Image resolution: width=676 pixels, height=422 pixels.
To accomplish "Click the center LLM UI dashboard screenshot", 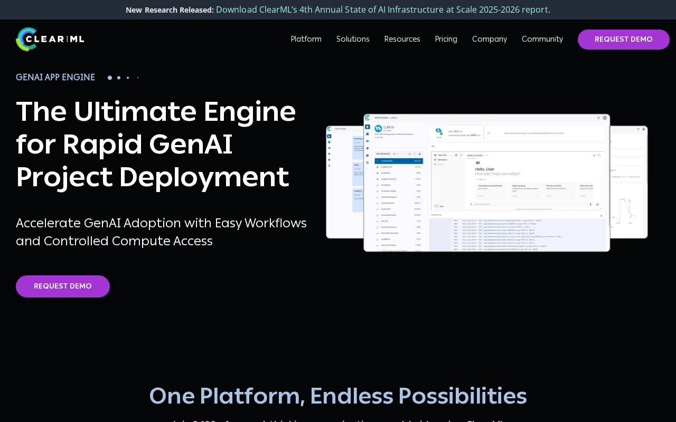I will [487, 183].
